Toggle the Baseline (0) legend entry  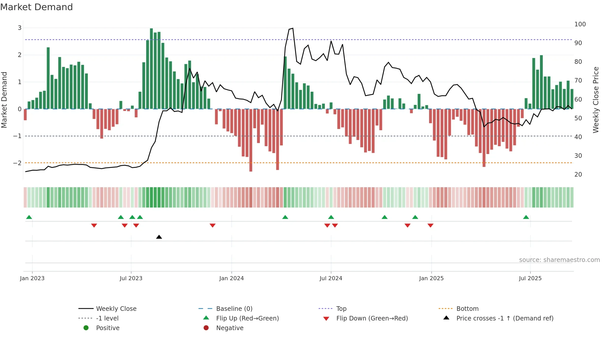click(225, 309)
